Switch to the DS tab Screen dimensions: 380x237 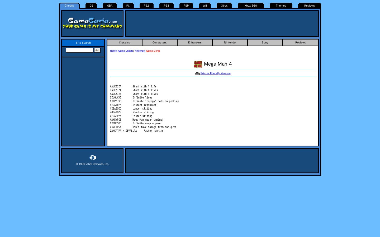point(91,6)
